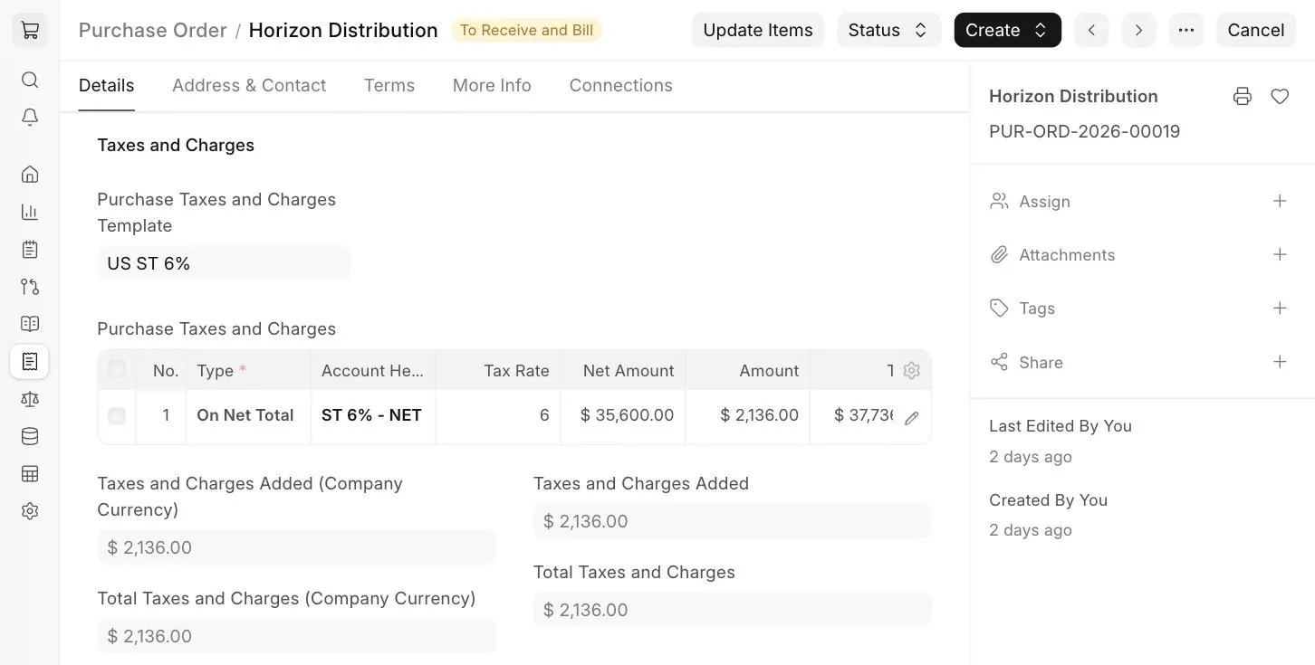Add a tag with the Tags plus
The width and height of the screenshot is (1315, 665).
point(1280,308)
